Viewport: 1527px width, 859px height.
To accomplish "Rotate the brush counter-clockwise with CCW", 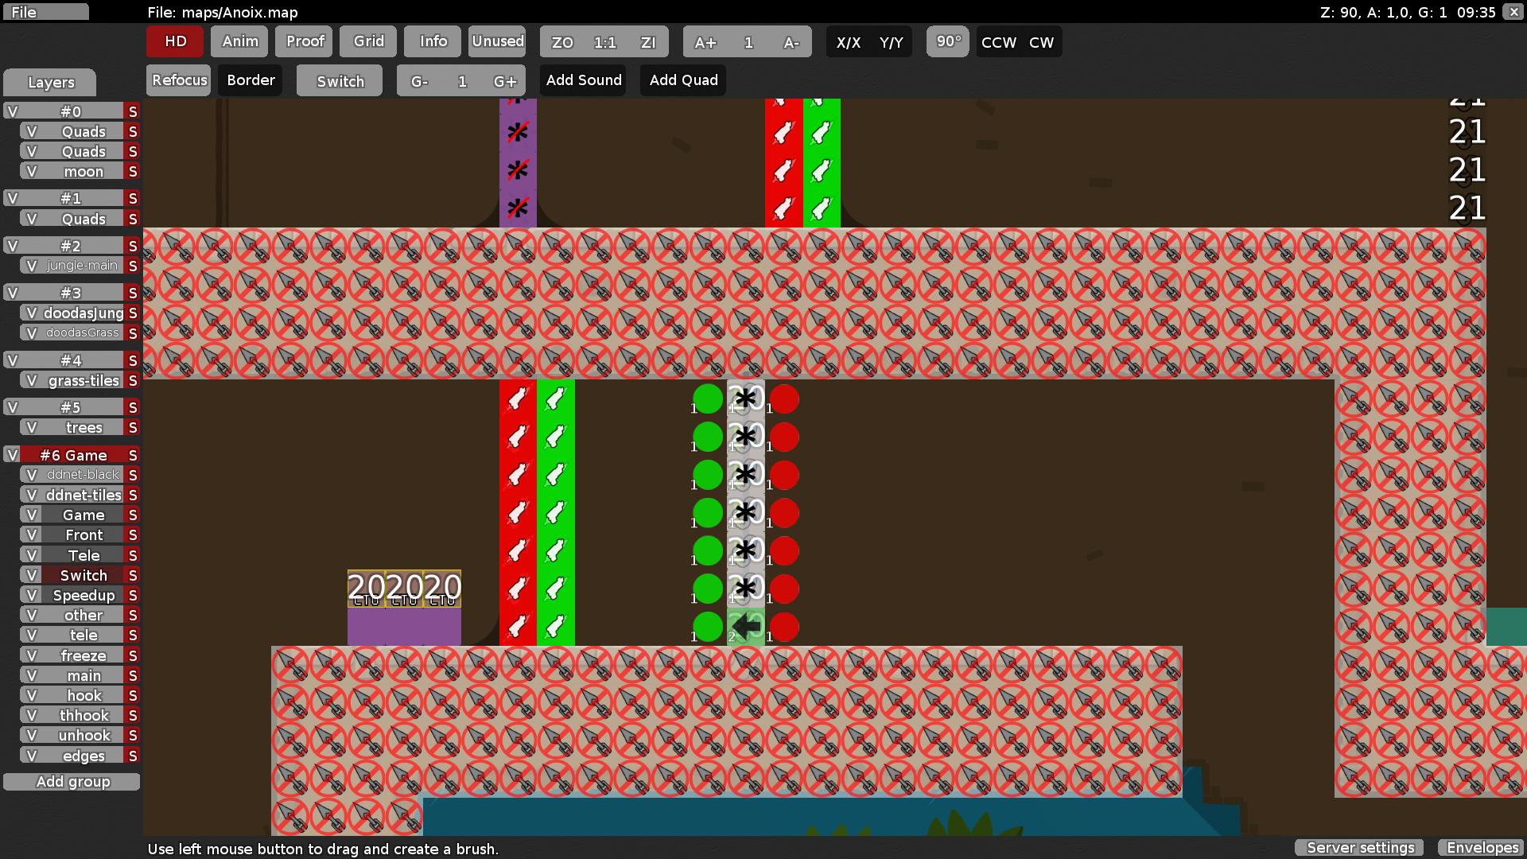I will 998,42.
